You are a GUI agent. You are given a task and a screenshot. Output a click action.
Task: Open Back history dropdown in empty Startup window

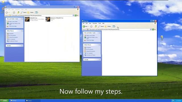[89, 26]
